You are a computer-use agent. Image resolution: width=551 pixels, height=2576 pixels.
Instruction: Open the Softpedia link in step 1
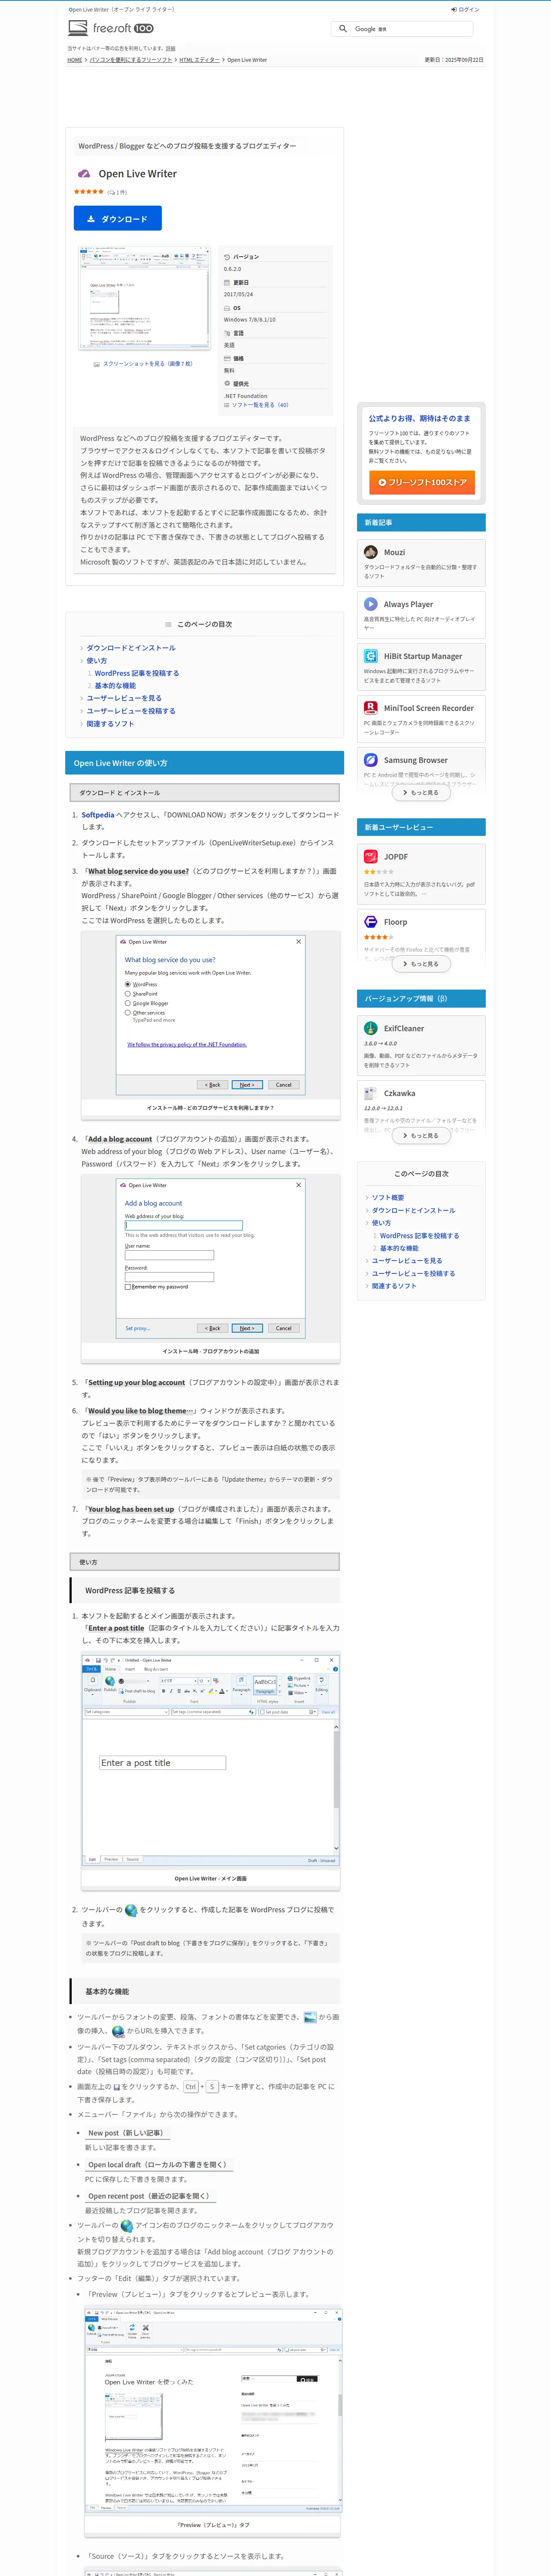point(98,815)
